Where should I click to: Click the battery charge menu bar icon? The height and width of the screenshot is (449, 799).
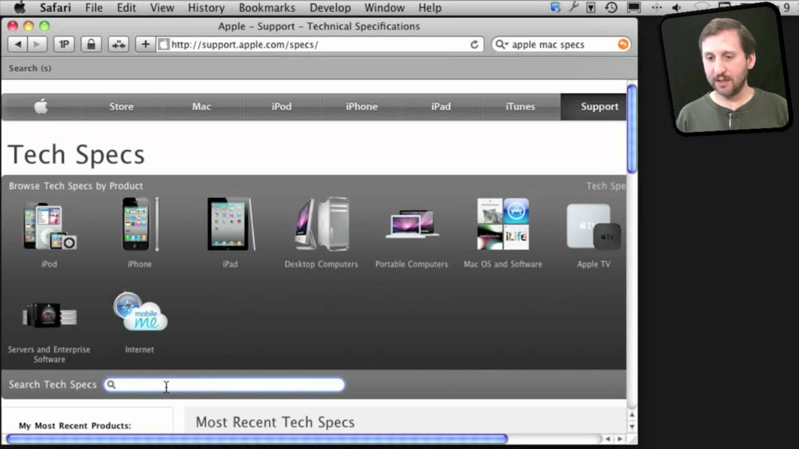tap(591, 7)
